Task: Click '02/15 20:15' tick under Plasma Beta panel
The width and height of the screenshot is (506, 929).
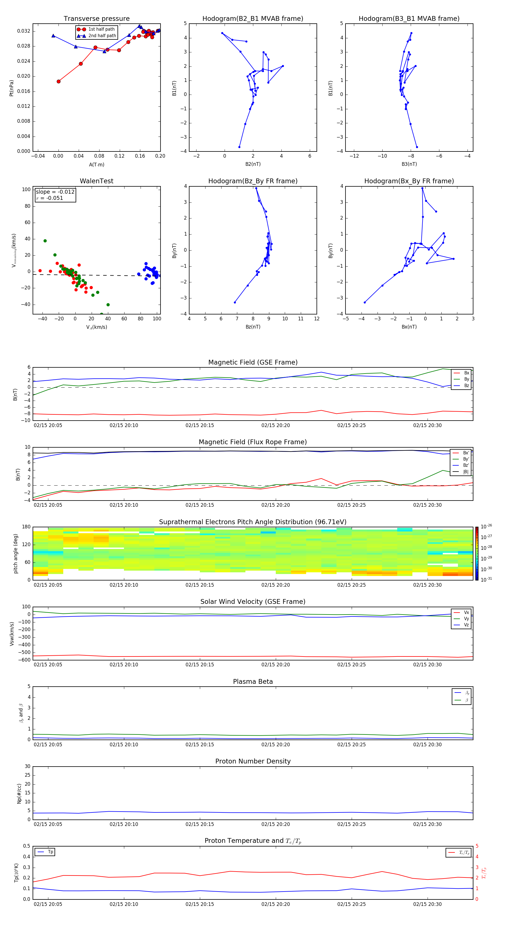Action: tap(200, 745)
